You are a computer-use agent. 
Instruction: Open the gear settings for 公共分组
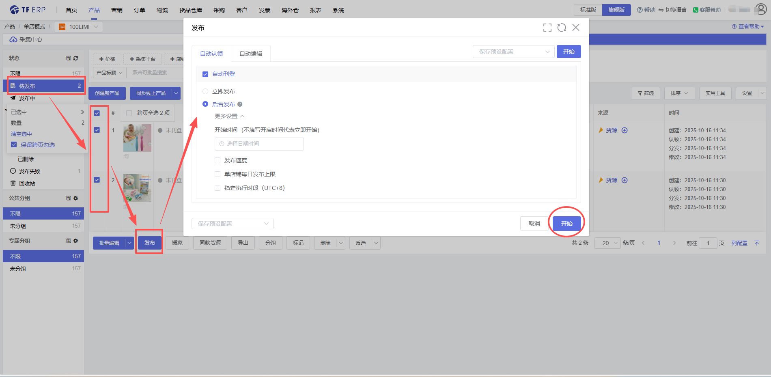[75, 198]
